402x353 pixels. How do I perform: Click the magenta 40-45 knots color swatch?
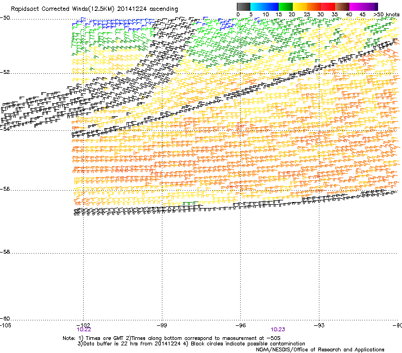coord(356,7)
